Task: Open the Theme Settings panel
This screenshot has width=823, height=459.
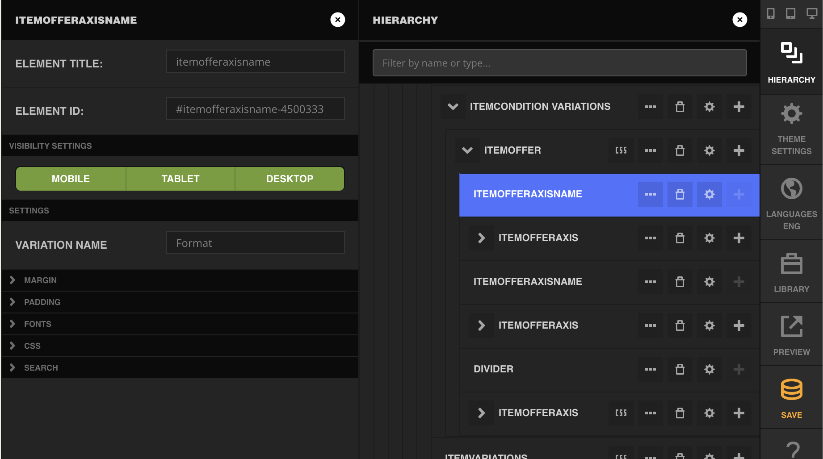Action: [x=791, y=129]
